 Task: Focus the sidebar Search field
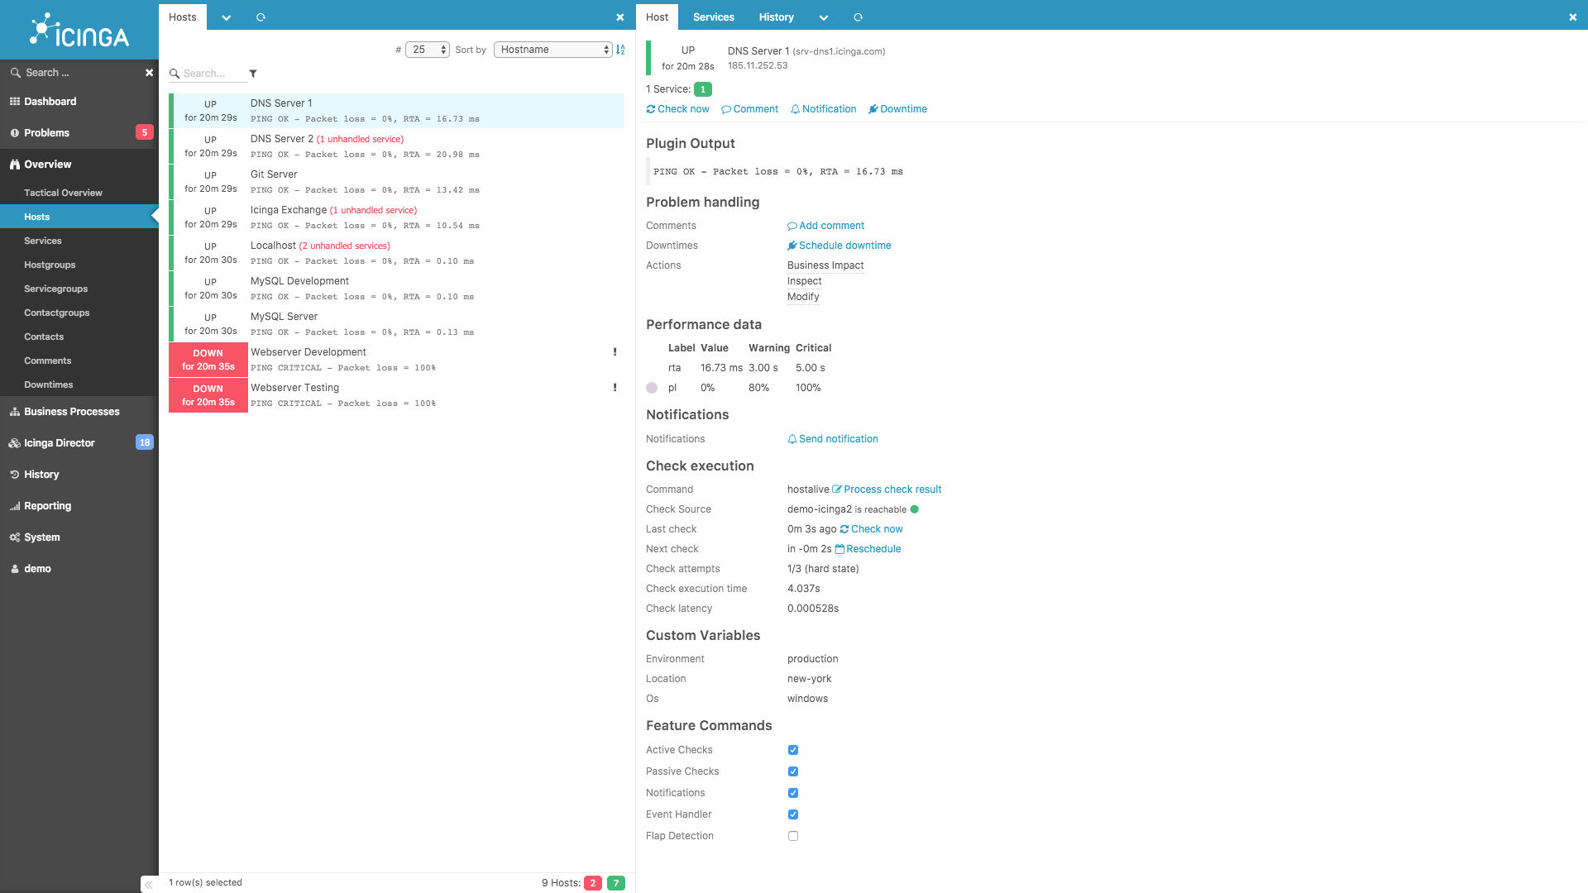coord(79,73)
